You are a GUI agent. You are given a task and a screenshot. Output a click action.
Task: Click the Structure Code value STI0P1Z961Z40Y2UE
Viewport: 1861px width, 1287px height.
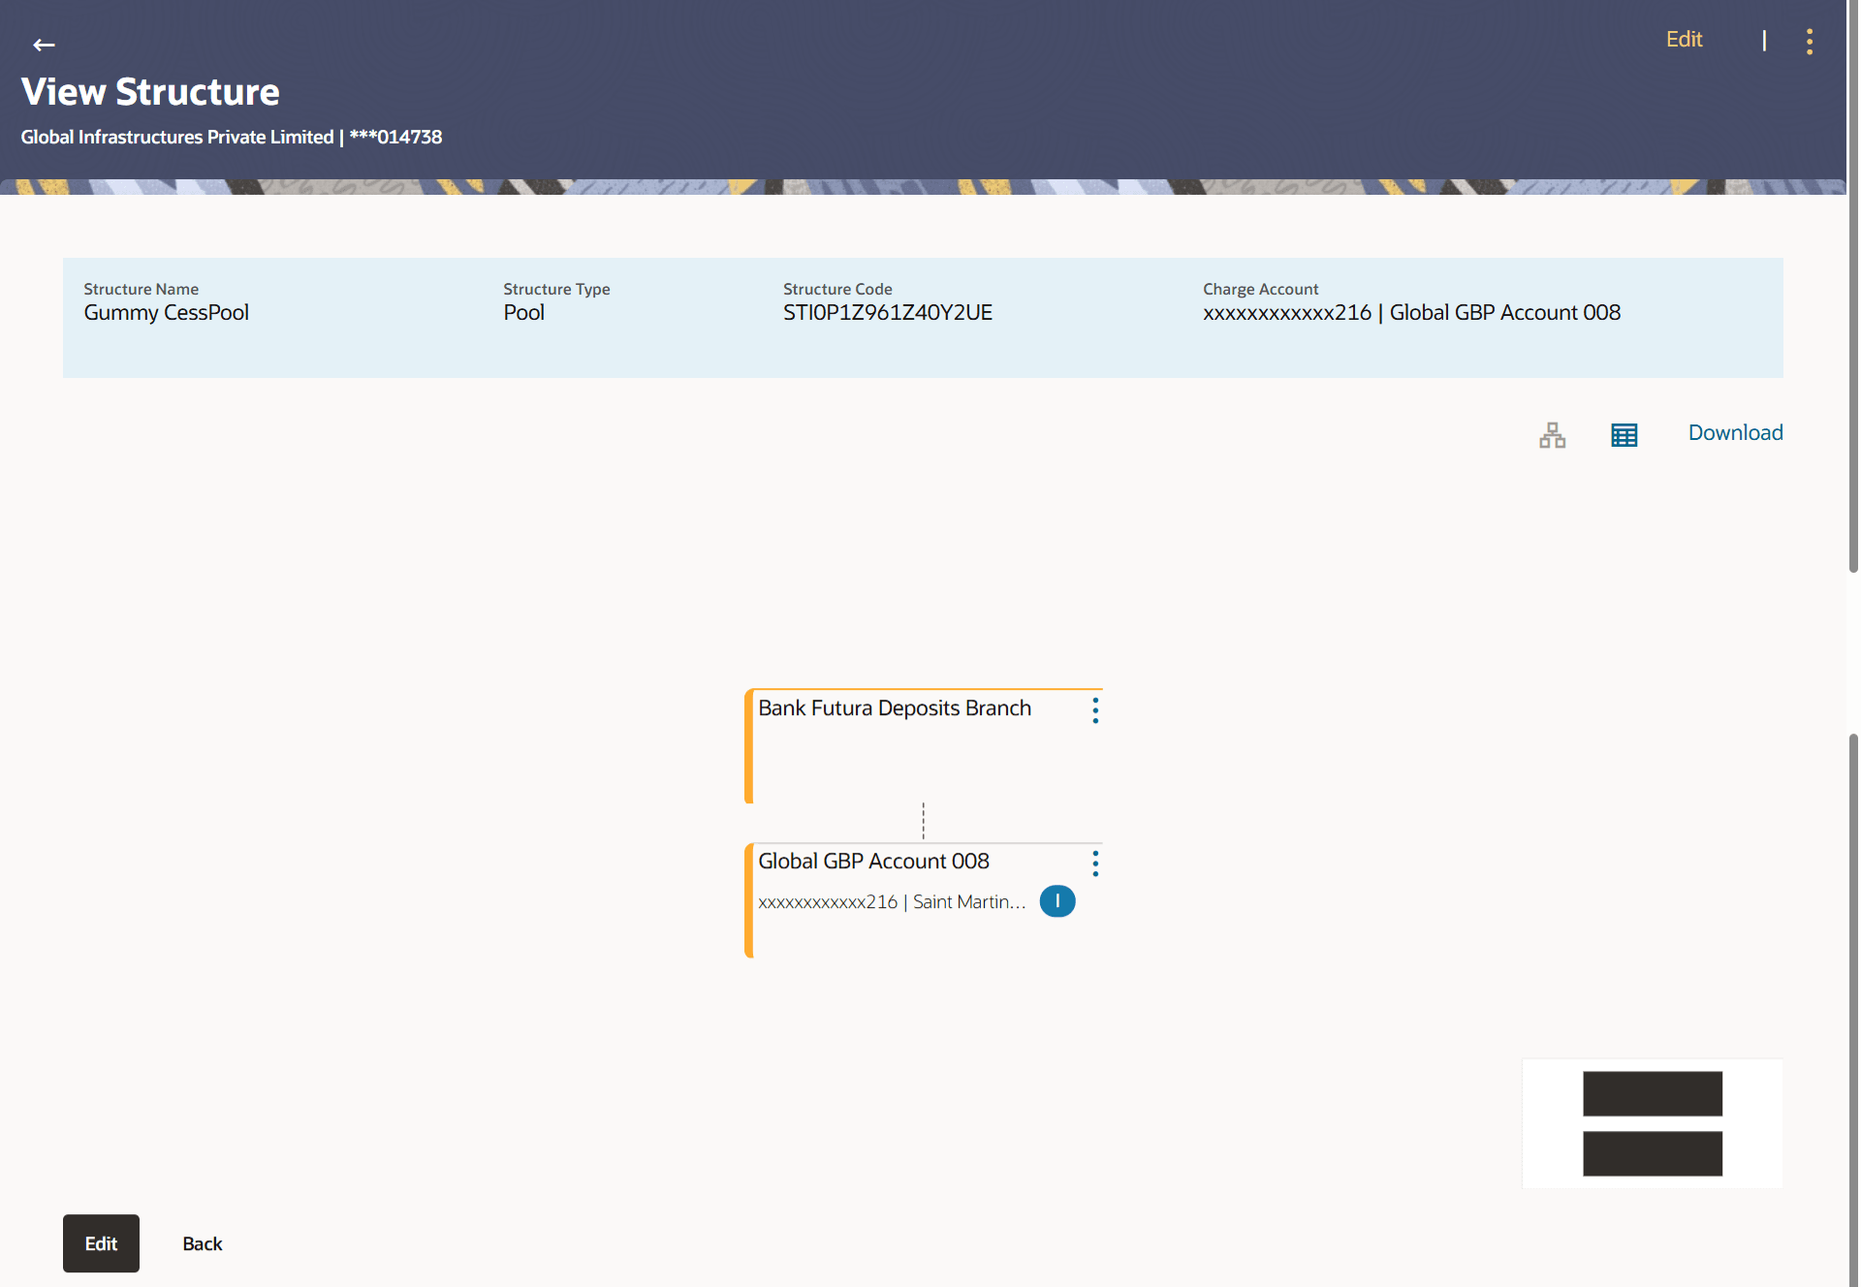point(887,313)
